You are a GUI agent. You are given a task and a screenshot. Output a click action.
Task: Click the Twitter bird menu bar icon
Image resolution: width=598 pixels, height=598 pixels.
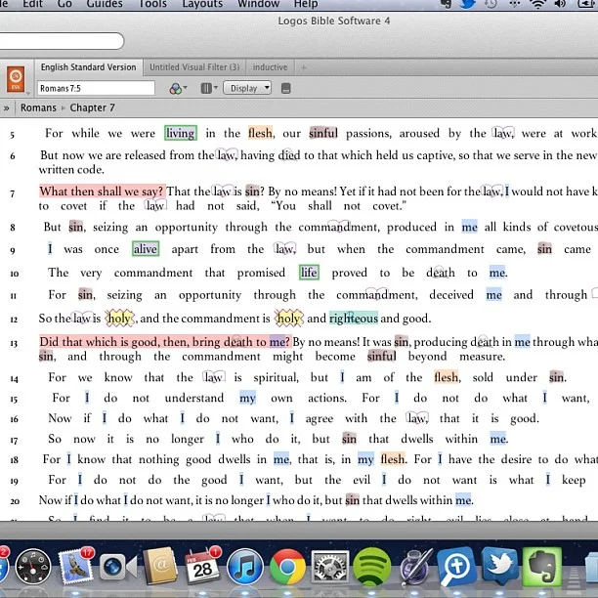pos(468,4)
